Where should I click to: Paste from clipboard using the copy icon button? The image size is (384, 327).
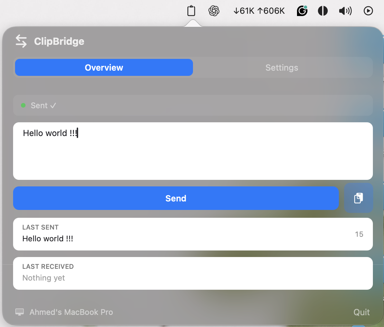pyautogui.click(x=358, y=198)
